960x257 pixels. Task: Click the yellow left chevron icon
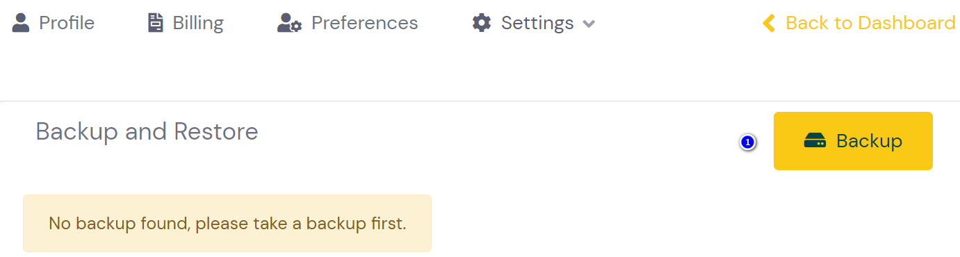(x=769, y=23)
